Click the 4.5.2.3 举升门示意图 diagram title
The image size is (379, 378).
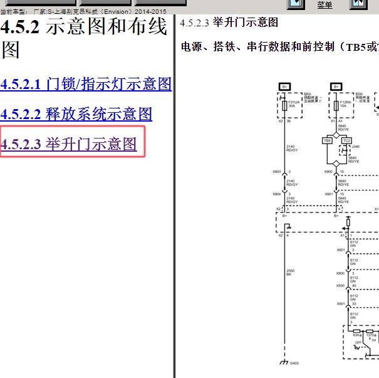[229, 23]
